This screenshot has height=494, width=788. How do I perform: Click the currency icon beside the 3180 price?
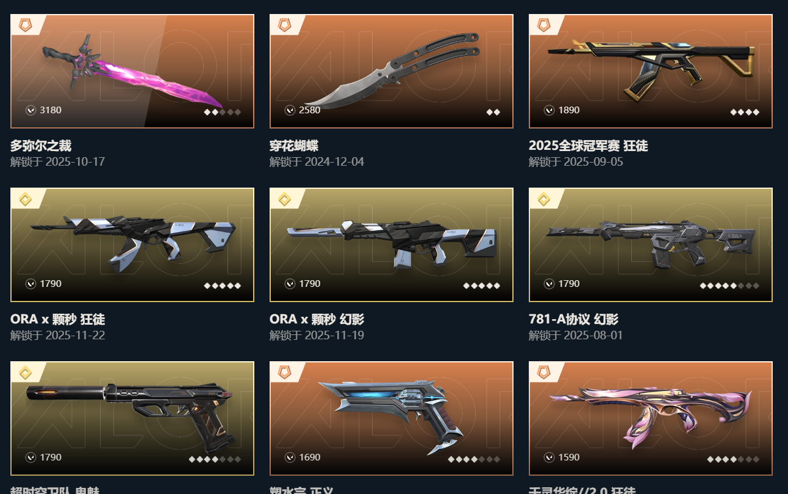coord(30,110)
